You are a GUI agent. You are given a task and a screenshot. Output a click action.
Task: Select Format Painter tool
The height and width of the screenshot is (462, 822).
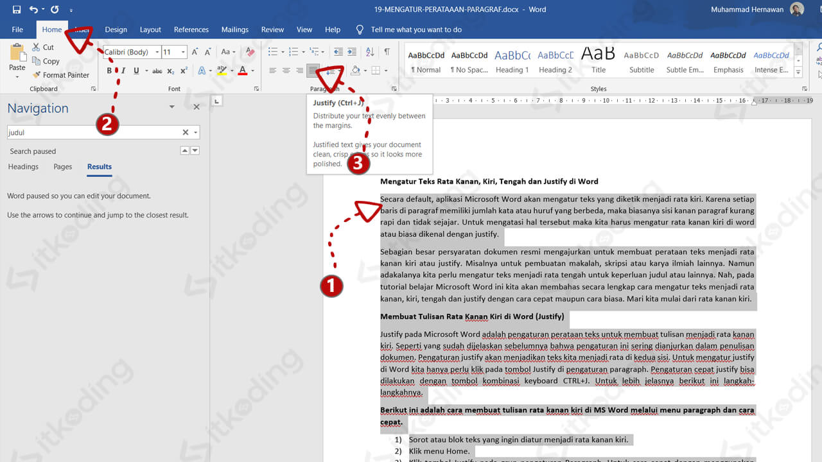[60, 75]
